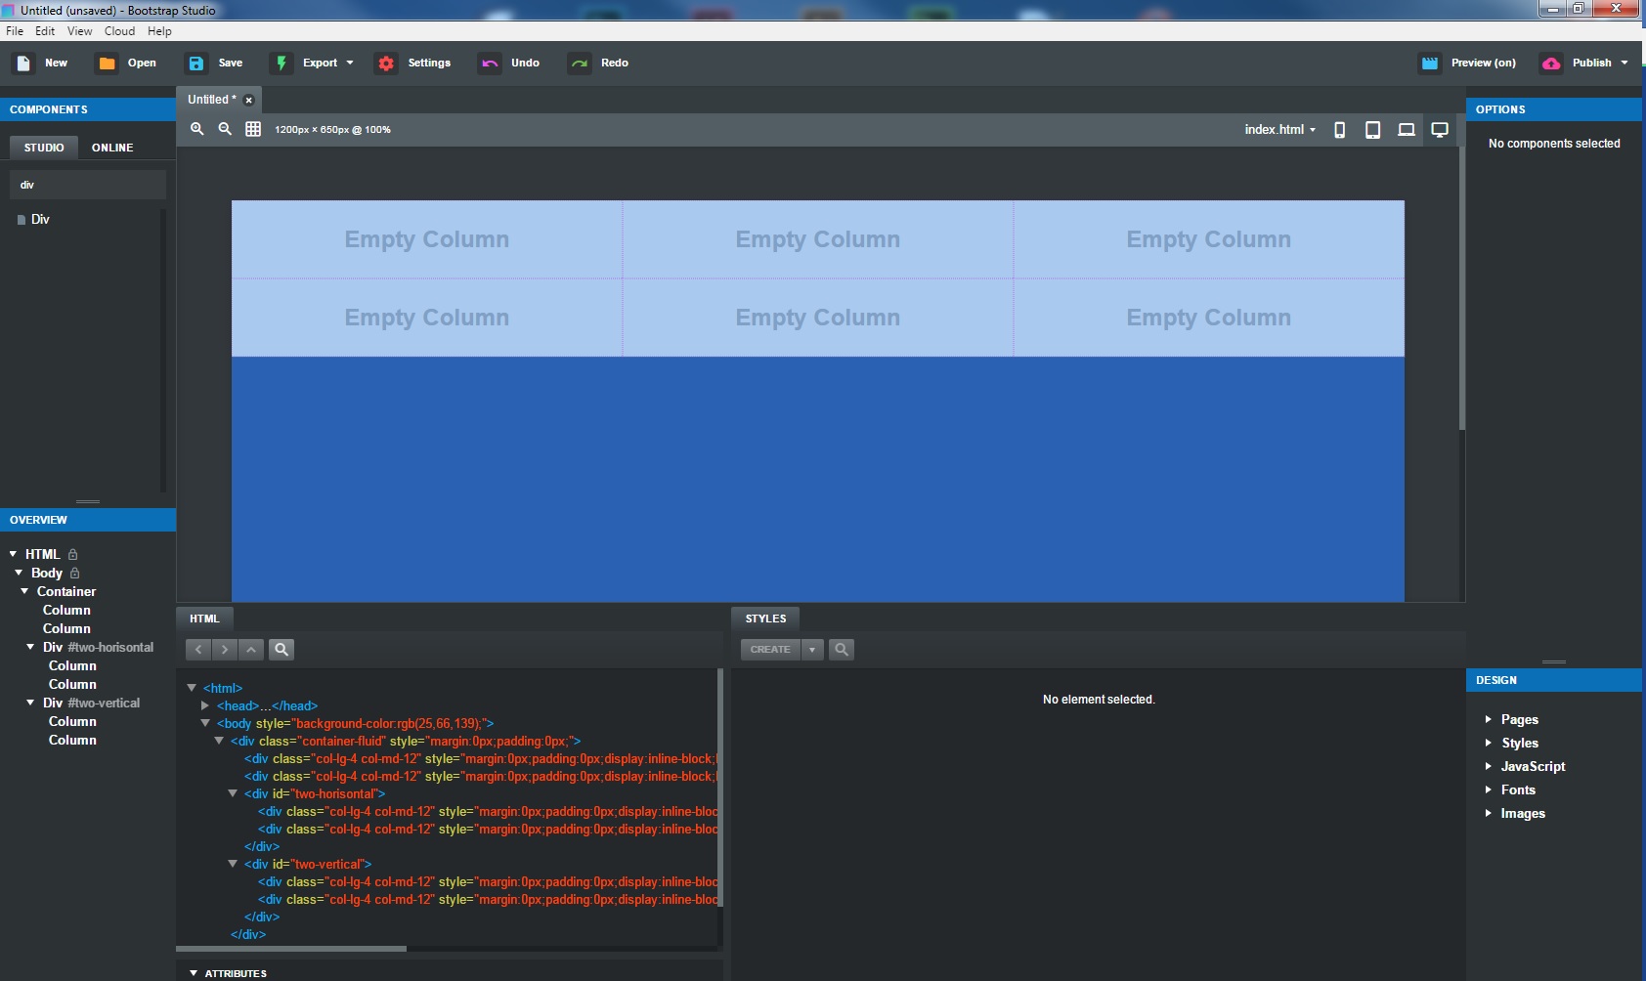Collapse Div #two-vertical in Overview
This screenshot has height=981, width=1646.
30,703
